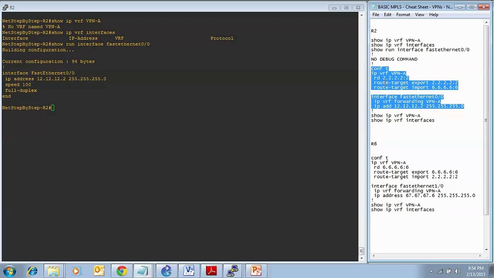Open PowerPoint from the taskbar
This screenshot has width=494, height=278.
coord(256,271)
